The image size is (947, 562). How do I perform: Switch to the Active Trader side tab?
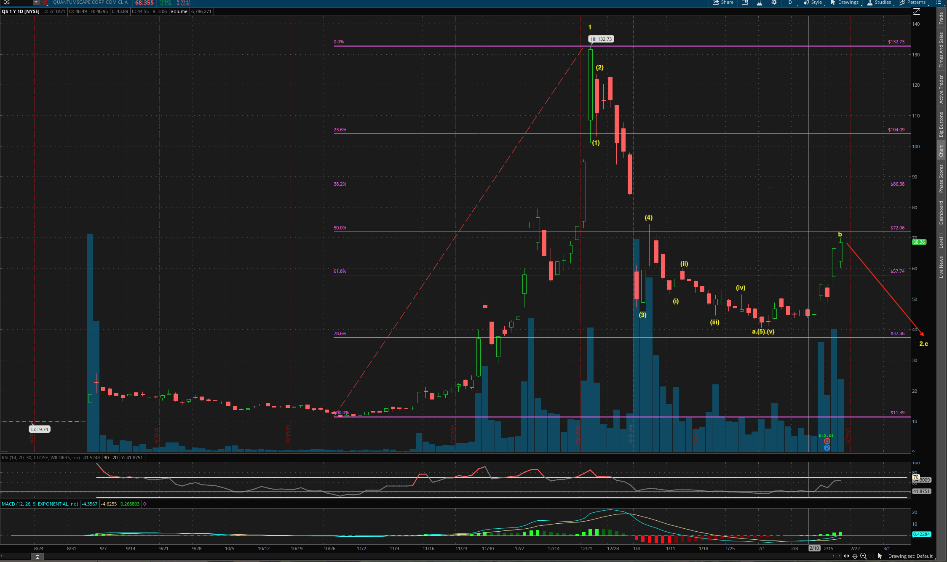click(941, 89)
